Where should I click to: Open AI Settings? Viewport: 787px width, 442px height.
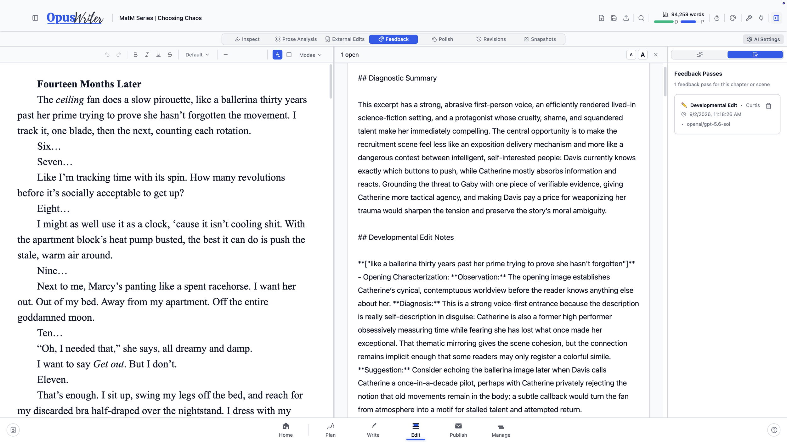(763, 39)
